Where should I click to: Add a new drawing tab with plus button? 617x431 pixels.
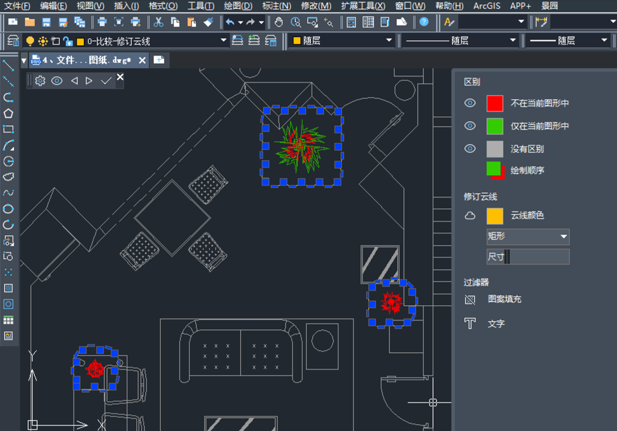159,60
